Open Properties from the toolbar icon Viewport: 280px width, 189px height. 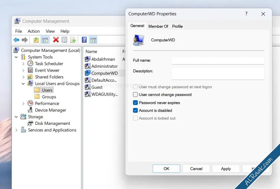[x=64, y=40]
